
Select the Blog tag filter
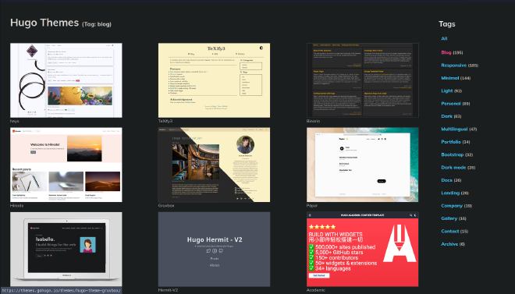click(x=446, y=52)
